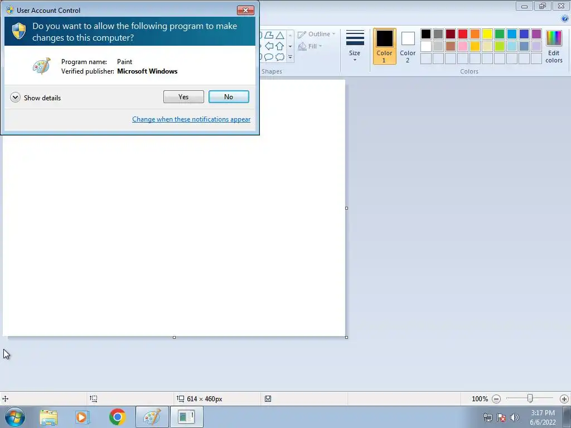Pick the pink (rose) color swatch
This screenshot has height=428, width=571.
point(462,46)
